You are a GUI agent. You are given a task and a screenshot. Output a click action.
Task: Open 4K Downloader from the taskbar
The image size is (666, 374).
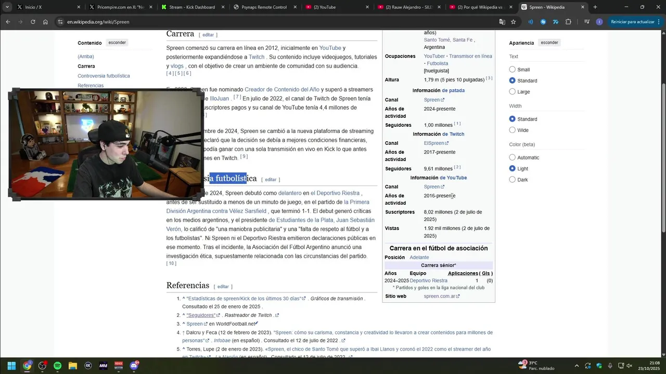coord(88,366)
